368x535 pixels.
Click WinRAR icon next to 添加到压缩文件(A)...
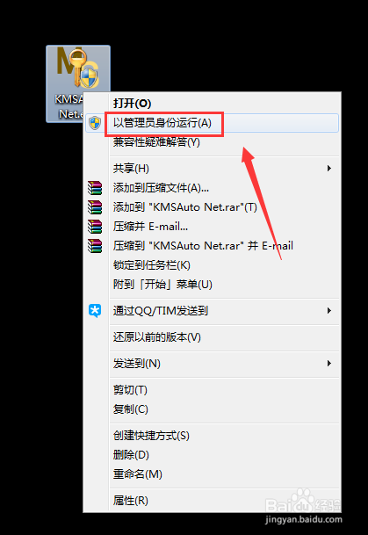click(95, 188)
